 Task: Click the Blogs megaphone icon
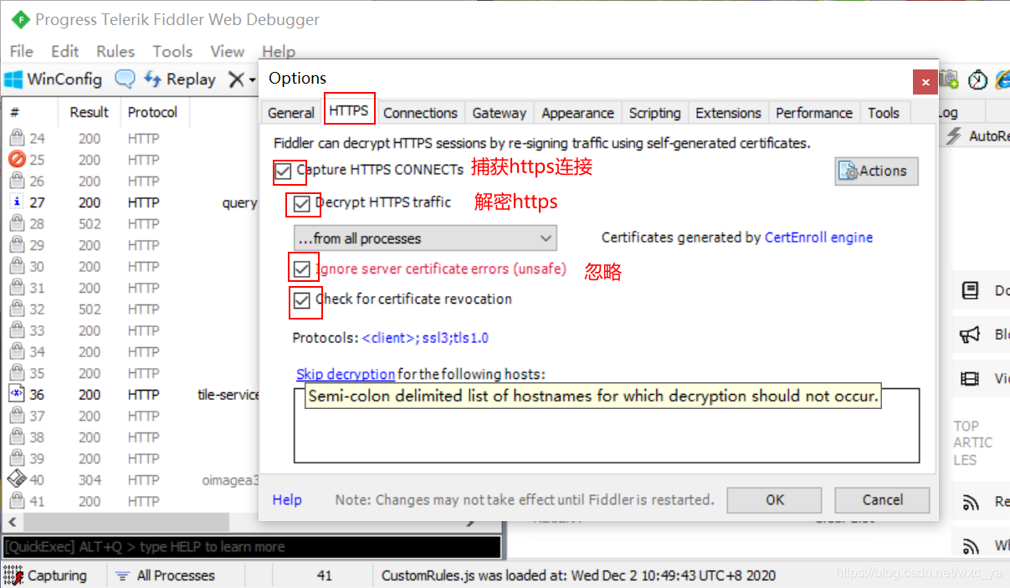971,335
